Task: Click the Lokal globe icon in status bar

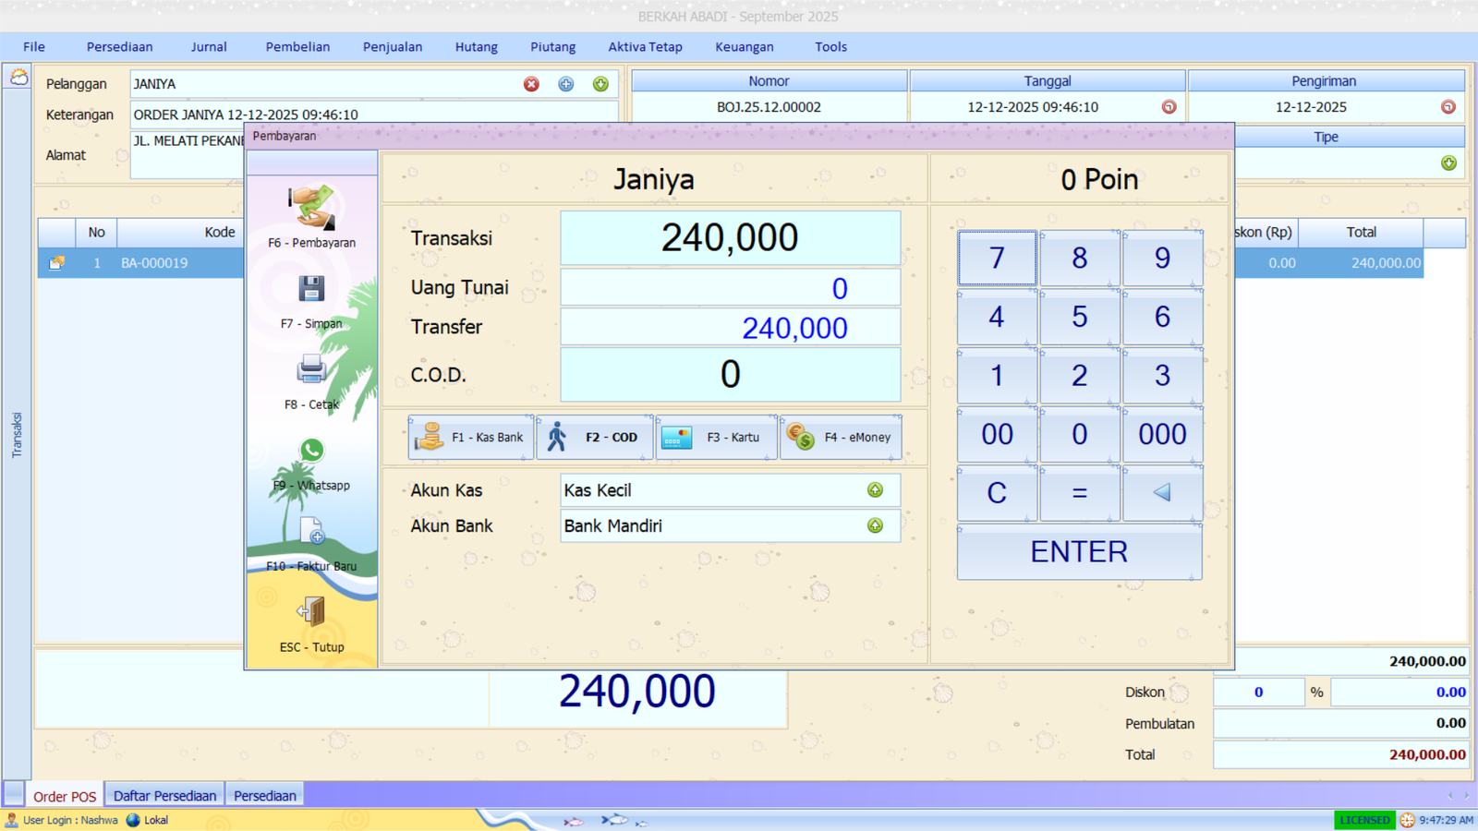Action: 134,820
